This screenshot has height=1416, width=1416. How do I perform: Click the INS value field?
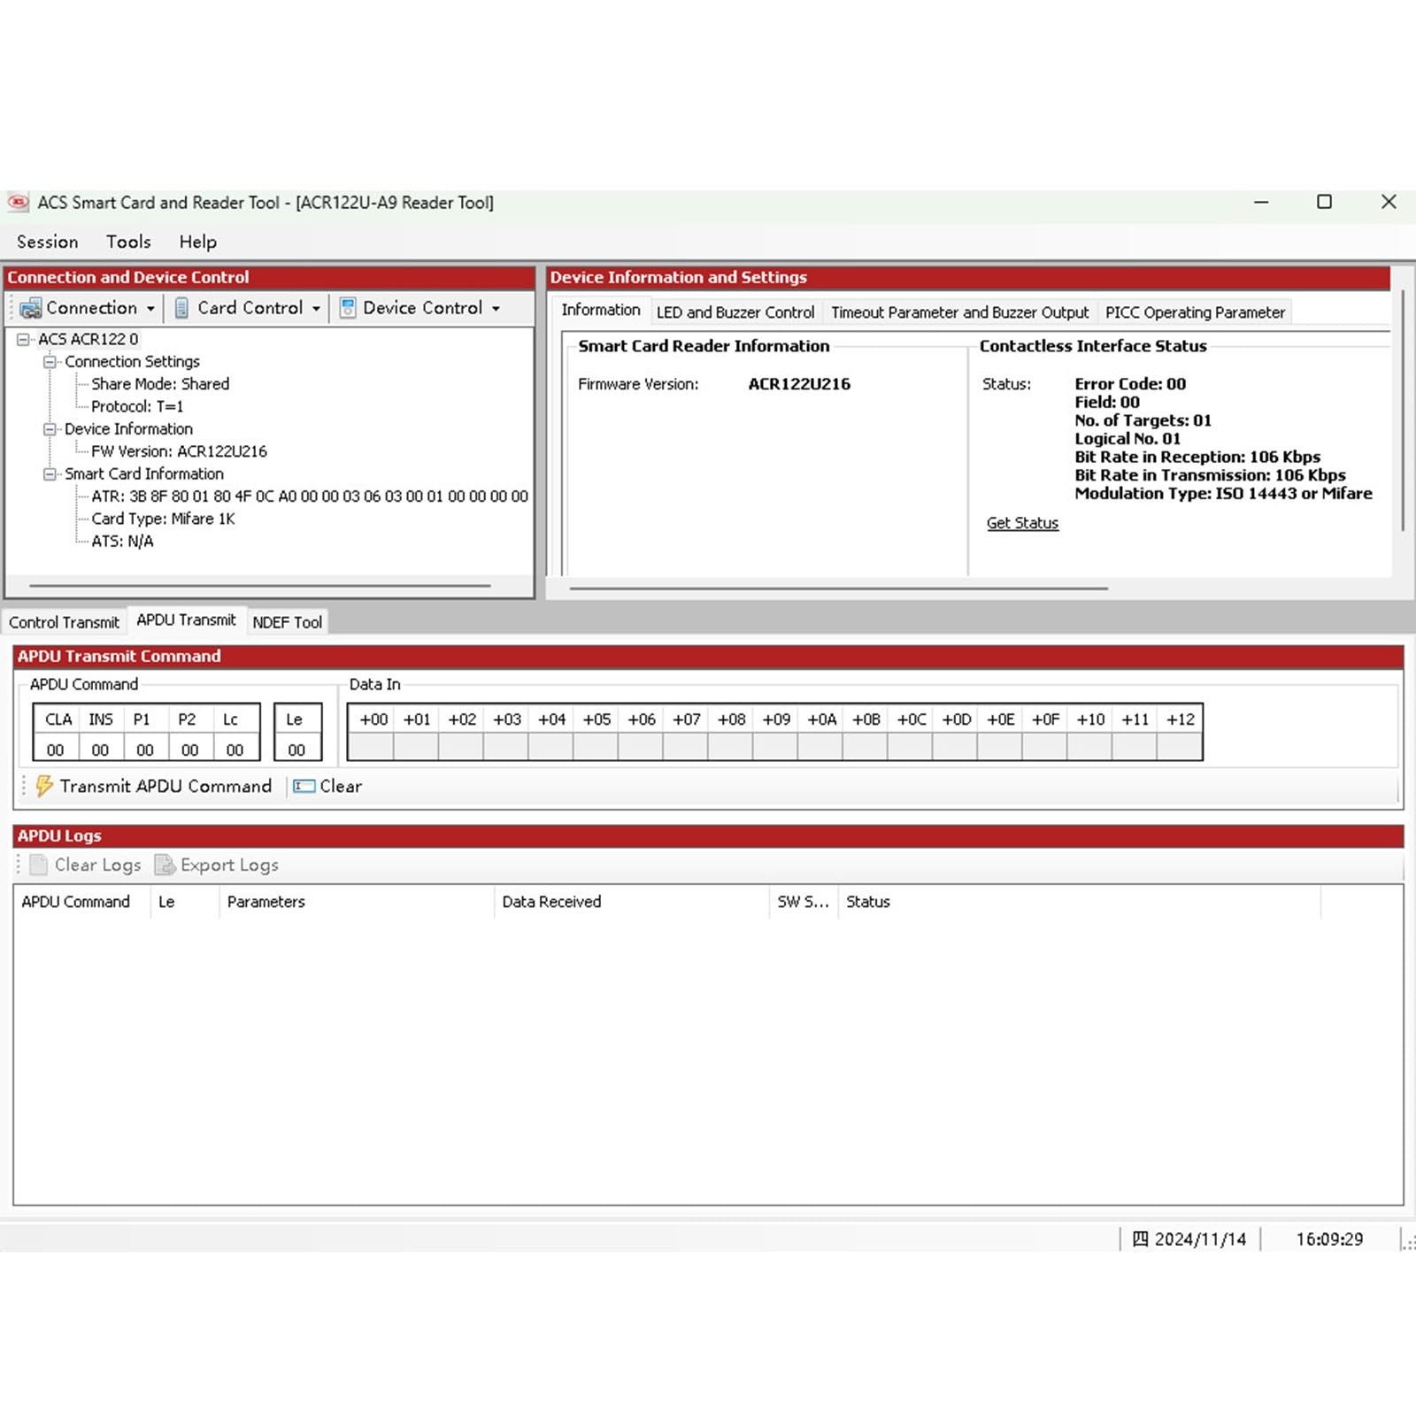[100, 750]
